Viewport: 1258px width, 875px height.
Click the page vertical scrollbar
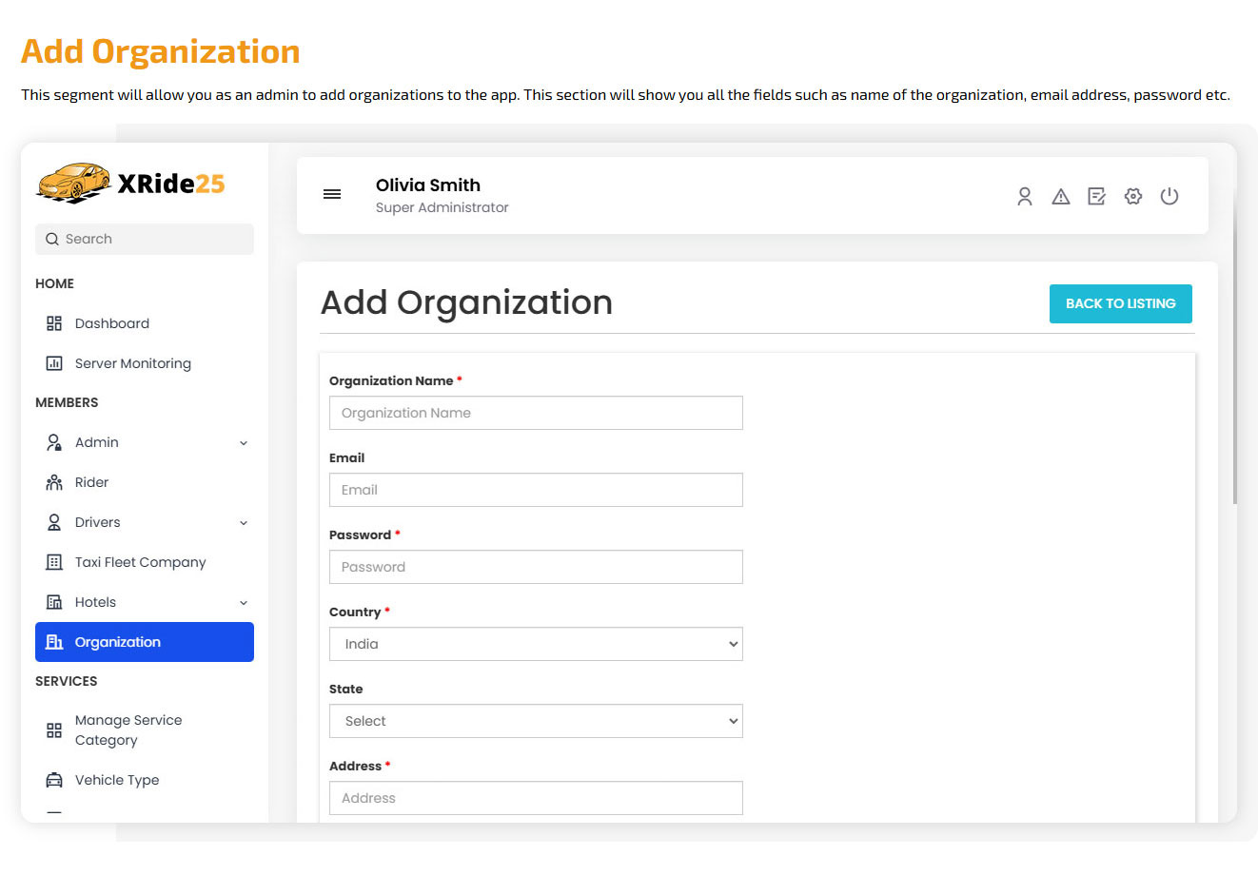point(1234,347)
